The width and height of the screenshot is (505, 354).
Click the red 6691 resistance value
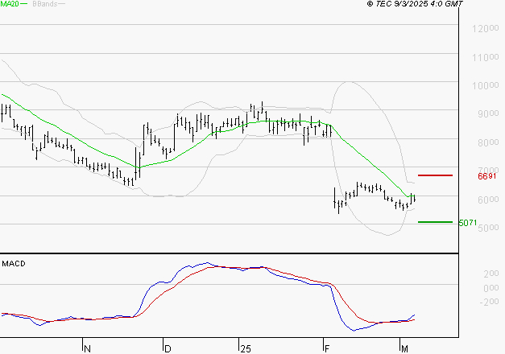click(487, 176)
